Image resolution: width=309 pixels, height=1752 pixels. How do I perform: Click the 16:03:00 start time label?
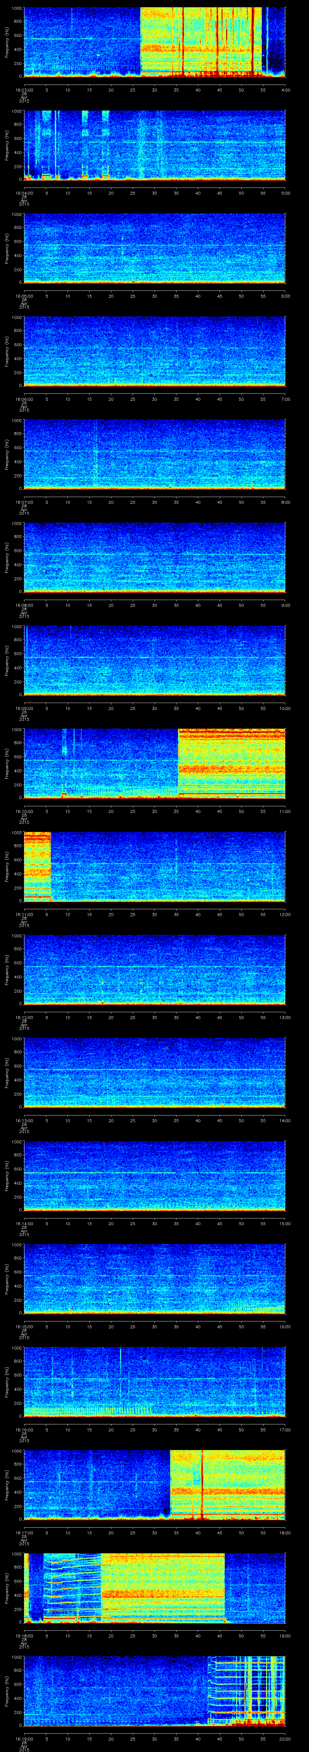24,90
